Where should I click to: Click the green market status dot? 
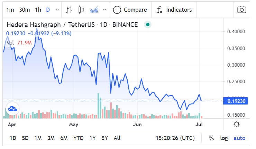148,24
